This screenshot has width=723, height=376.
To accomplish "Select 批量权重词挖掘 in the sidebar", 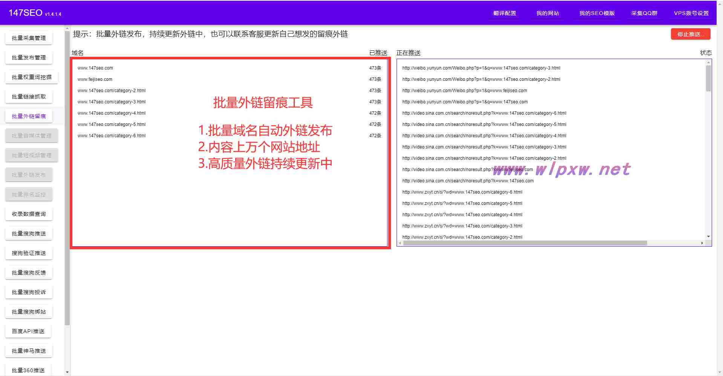I will point(32,77).
